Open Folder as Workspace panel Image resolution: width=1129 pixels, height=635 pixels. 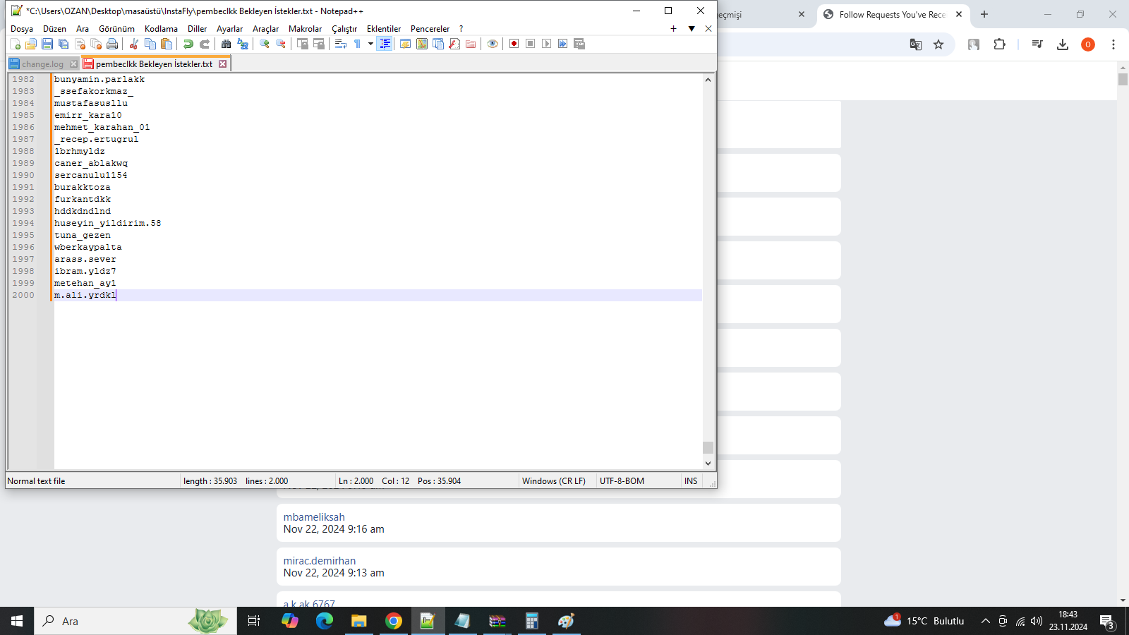pos(471,44)
